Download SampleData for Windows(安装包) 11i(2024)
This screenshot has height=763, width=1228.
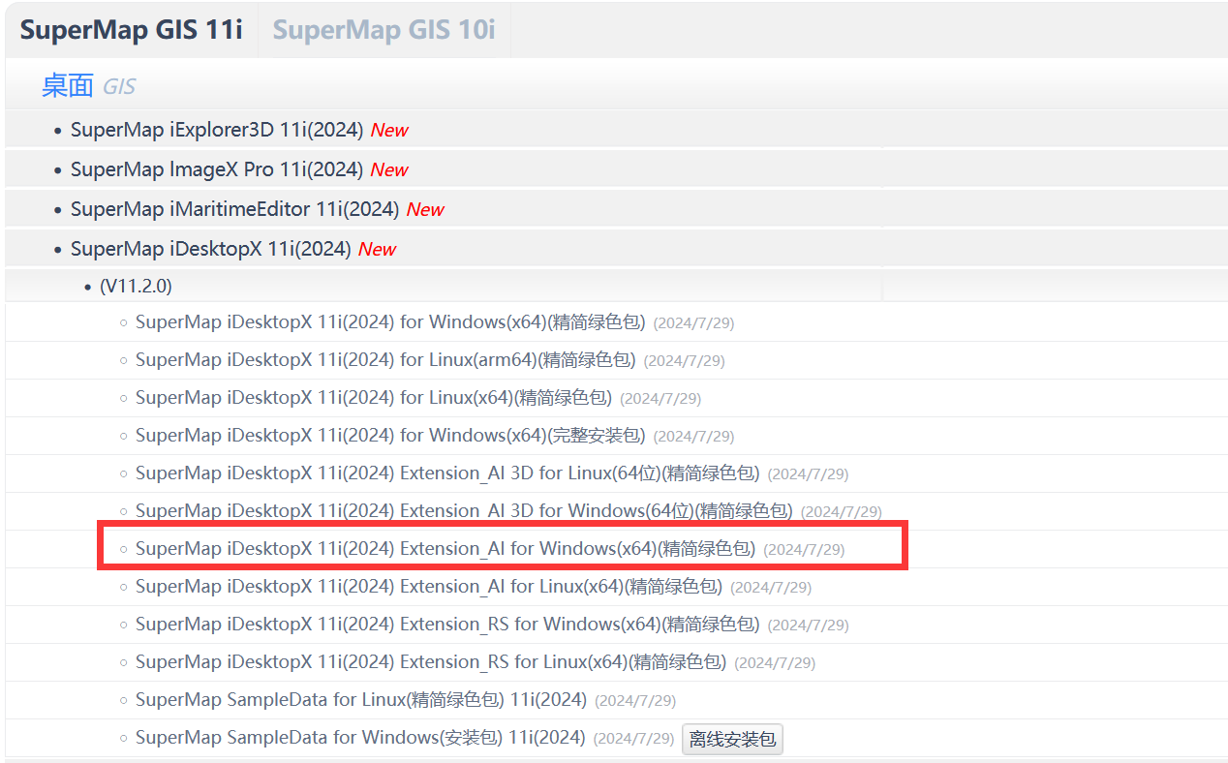360,737
